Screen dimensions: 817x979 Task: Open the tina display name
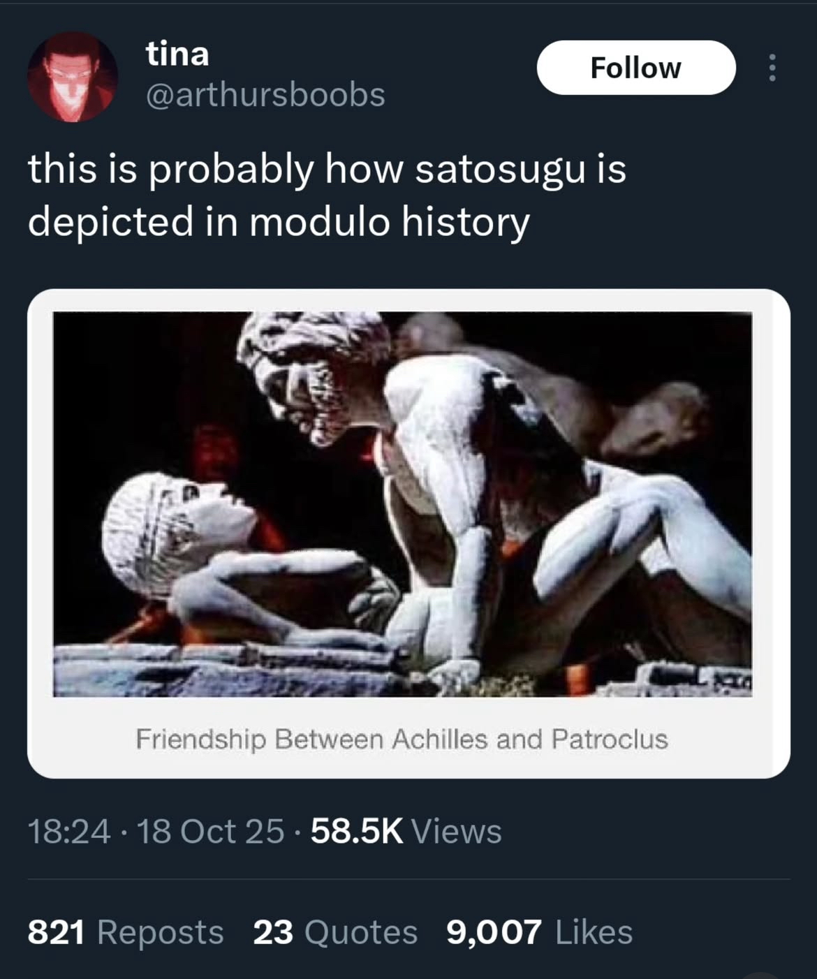tap(177, 54)
